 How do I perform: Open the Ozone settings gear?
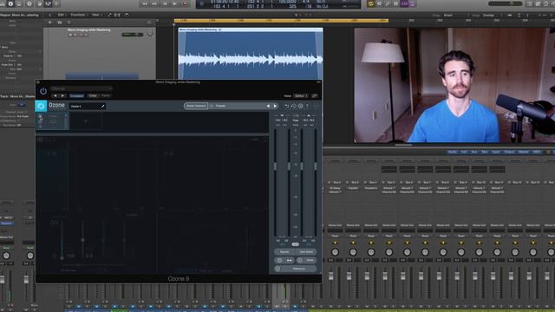(x=301, y=106)
